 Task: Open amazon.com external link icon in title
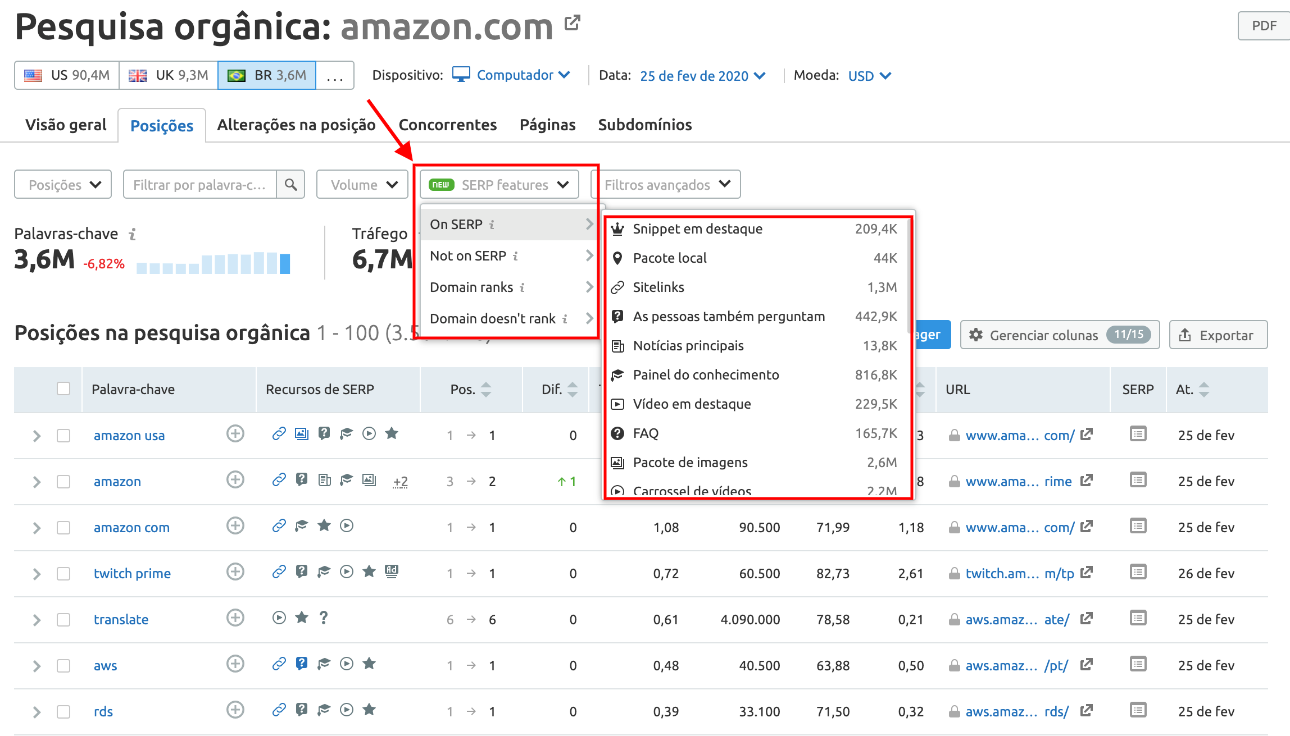(572, 24)
